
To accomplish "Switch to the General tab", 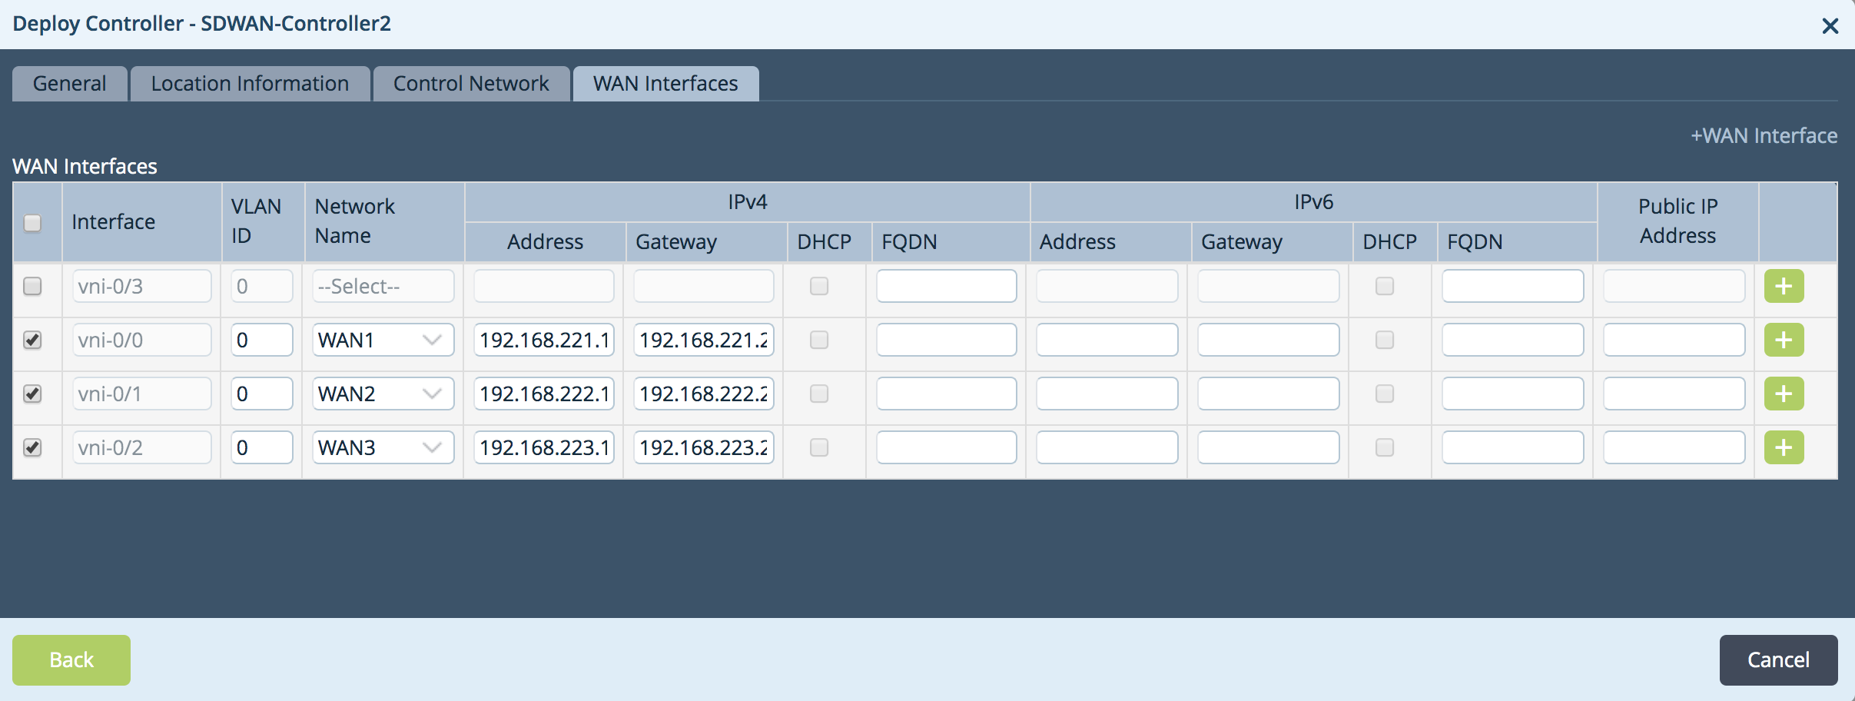I will tap(69, 83).
